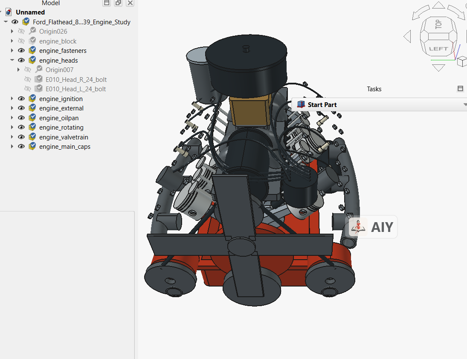This screenshot has width=467, height=359.
Task: Click the small cube view-menu icon
Action: point(462,62)
